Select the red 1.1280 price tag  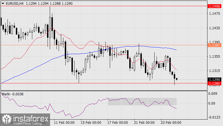click(x=214, y=83)
